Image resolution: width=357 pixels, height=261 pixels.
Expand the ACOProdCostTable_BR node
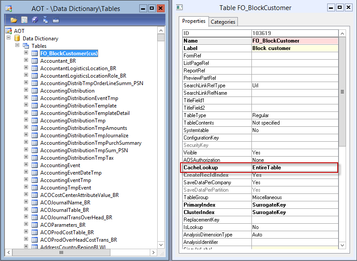[x=26, y=231]
